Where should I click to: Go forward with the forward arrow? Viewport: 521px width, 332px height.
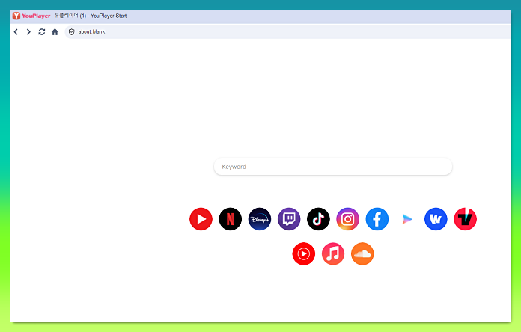point(28,32)
